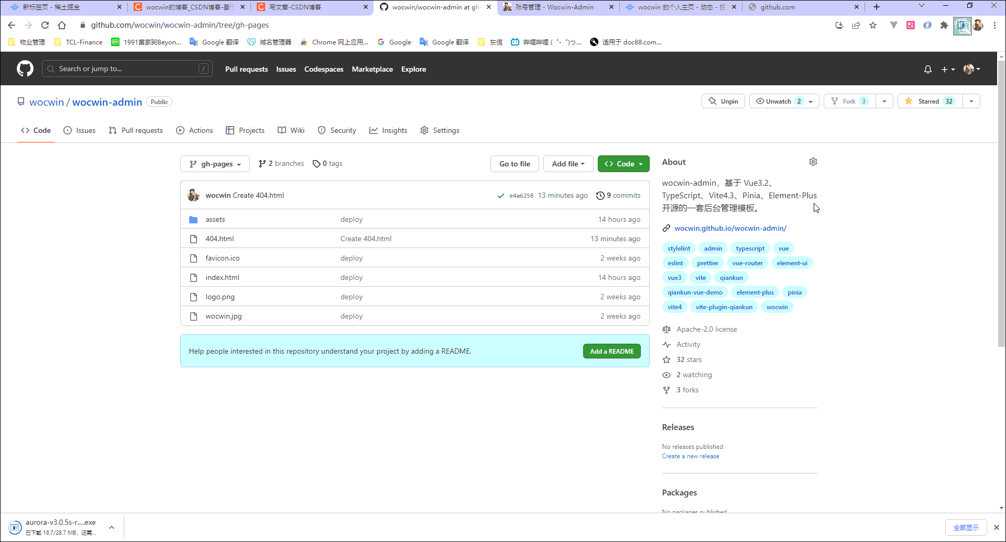Screen dimensions: 1006x542
Task: Click the qiankun-vue-demo topic tag
Action: coord(695,292)
